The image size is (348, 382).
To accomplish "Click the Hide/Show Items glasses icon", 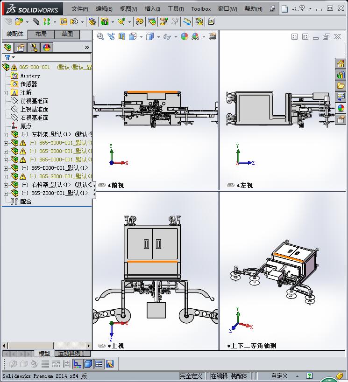I will (x=167, y=36).
